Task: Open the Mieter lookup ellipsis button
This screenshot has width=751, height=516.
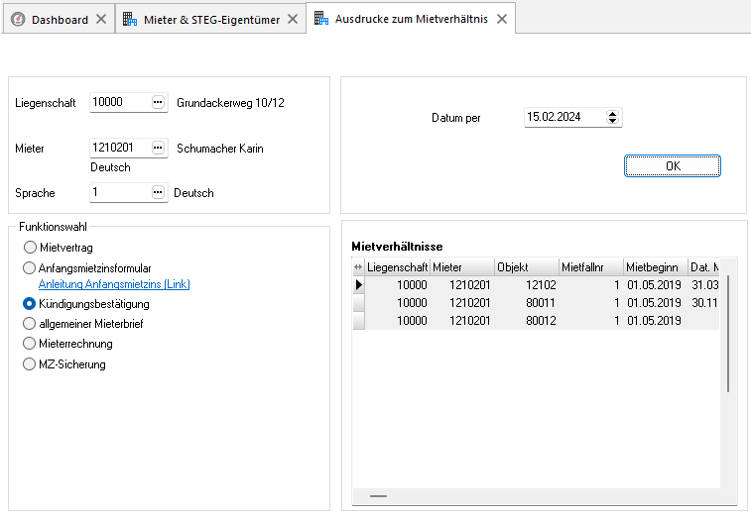Action: (158, 148)
